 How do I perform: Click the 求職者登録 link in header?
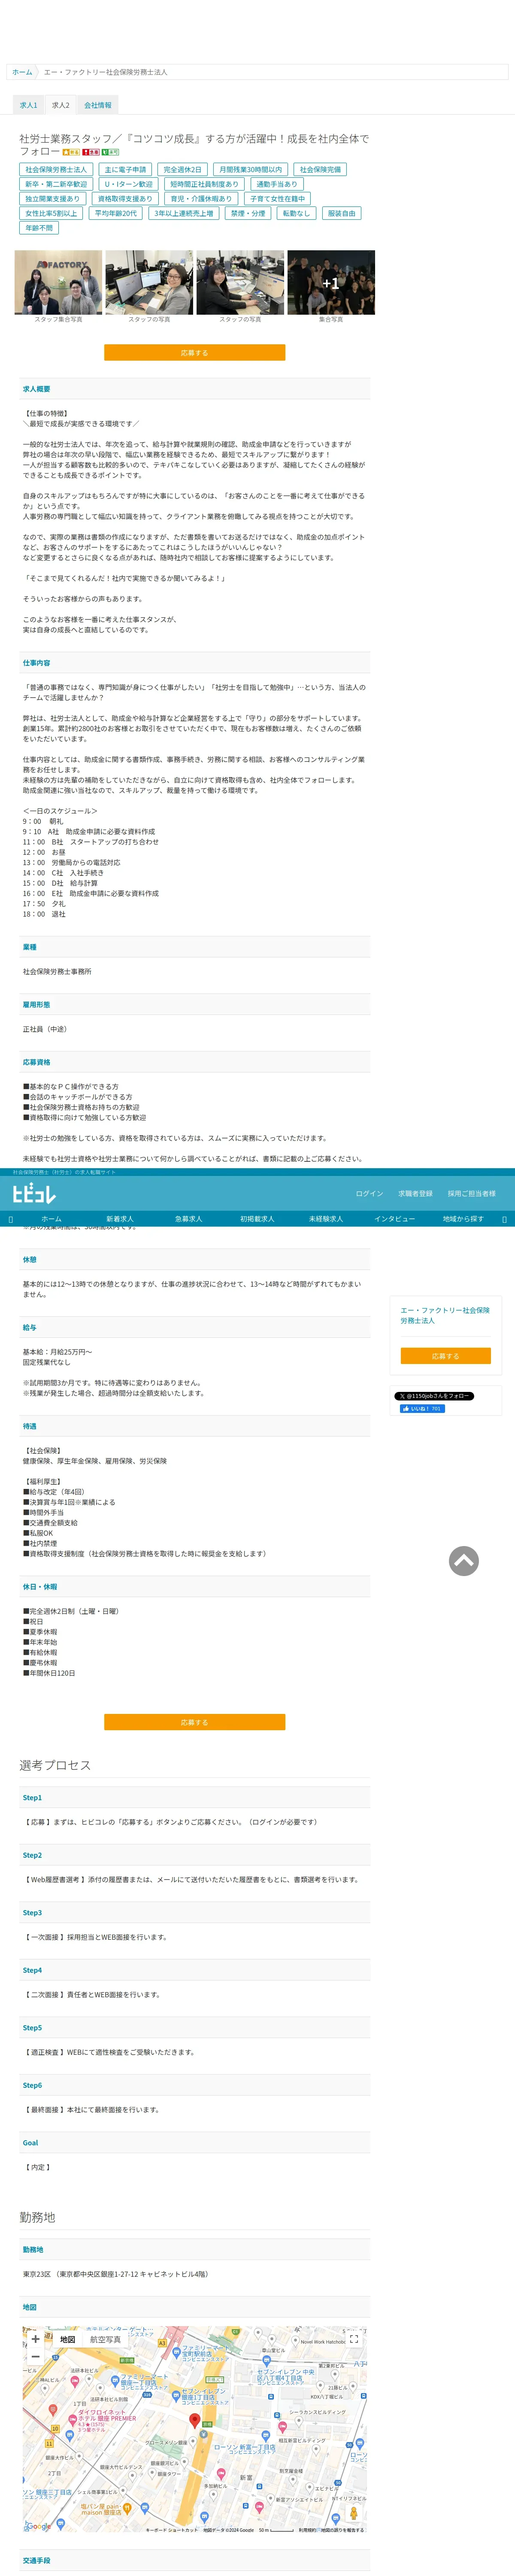[x=415, y=1194]
